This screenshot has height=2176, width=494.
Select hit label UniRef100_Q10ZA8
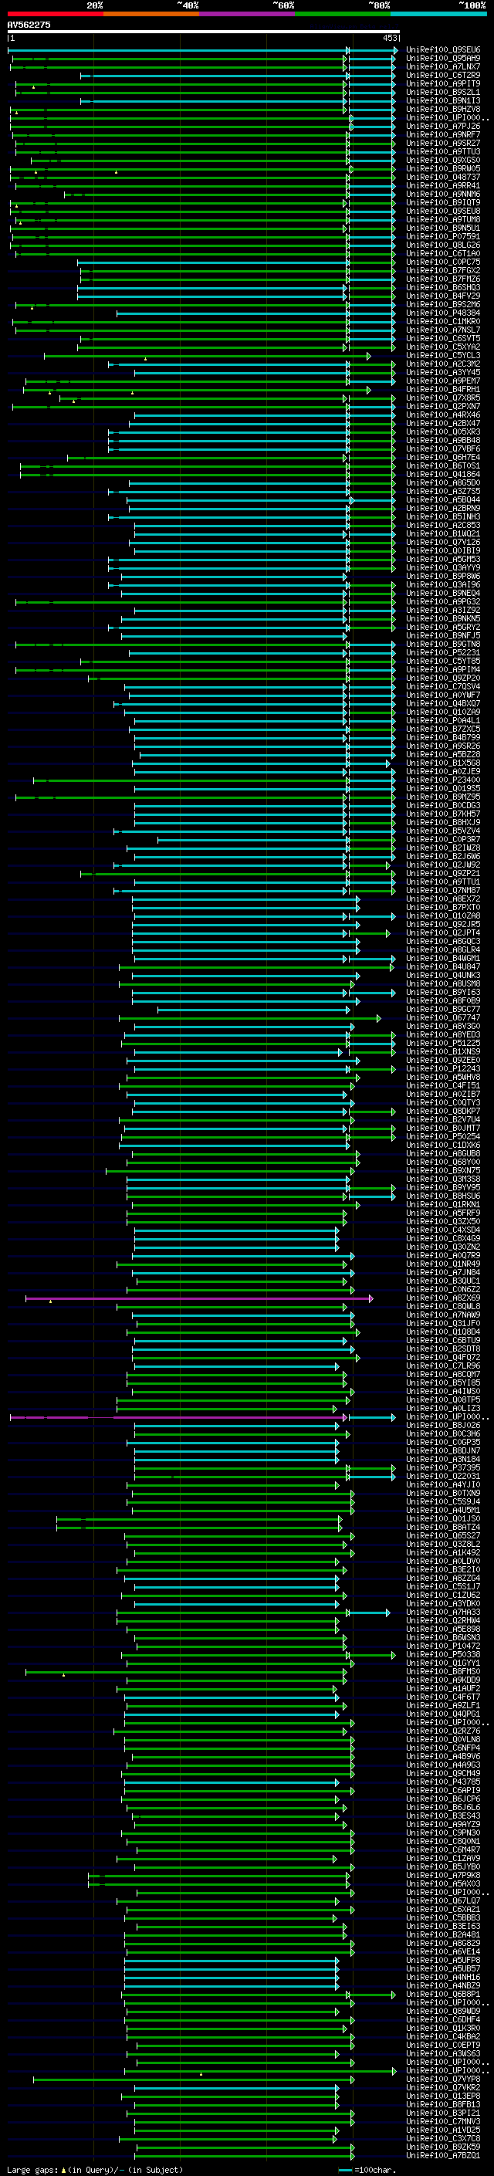pyautogui.click(x=443, y=915)
